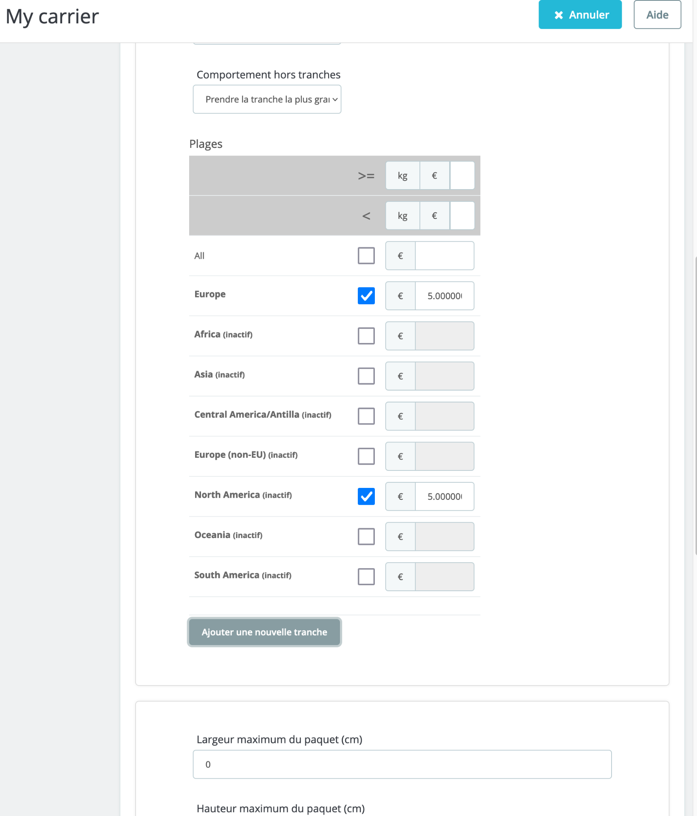Click the Comportement hors tranches label
Screen dimensions: 697x816
point(268,75)
